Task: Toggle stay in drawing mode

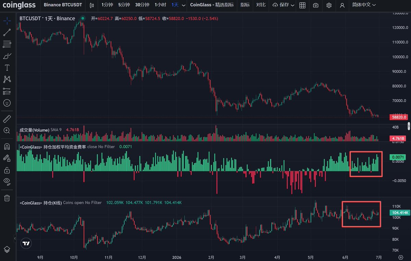Action: coord(7,158)
